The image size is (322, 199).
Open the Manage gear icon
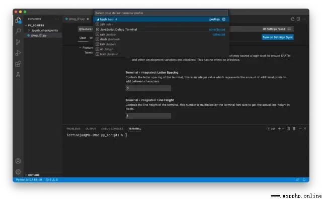[18, 172]
